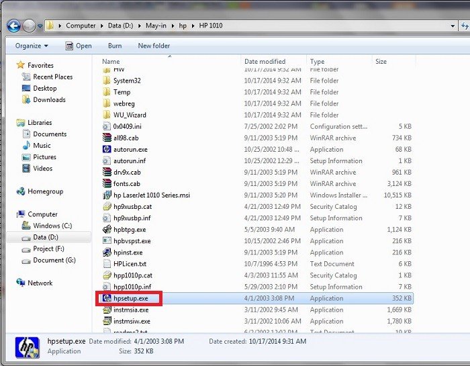The image size is (470, 366).
Task: Go back with the Back arrow button
Action: coord(14,26)
